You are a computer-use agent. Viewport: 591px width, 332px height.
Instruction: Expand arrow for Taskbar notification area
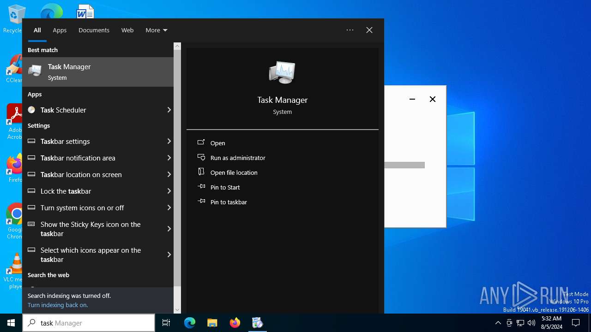coord(169,158)
